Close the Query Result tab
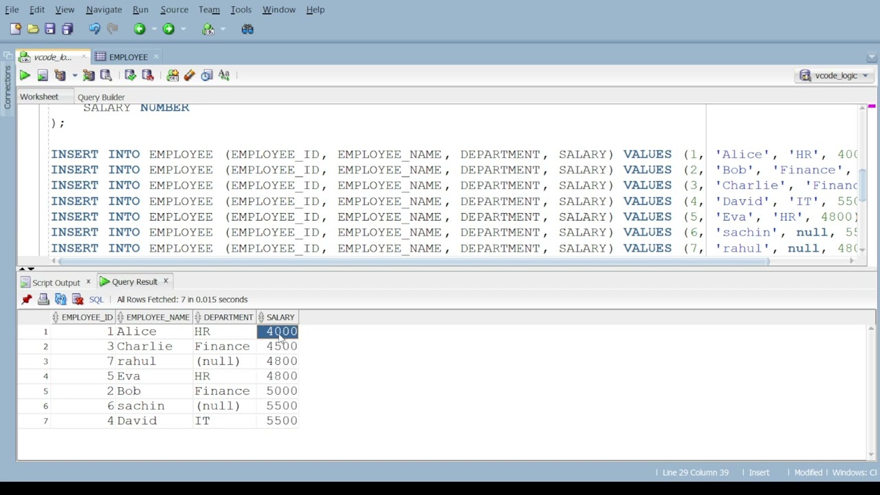 [166, 281]
